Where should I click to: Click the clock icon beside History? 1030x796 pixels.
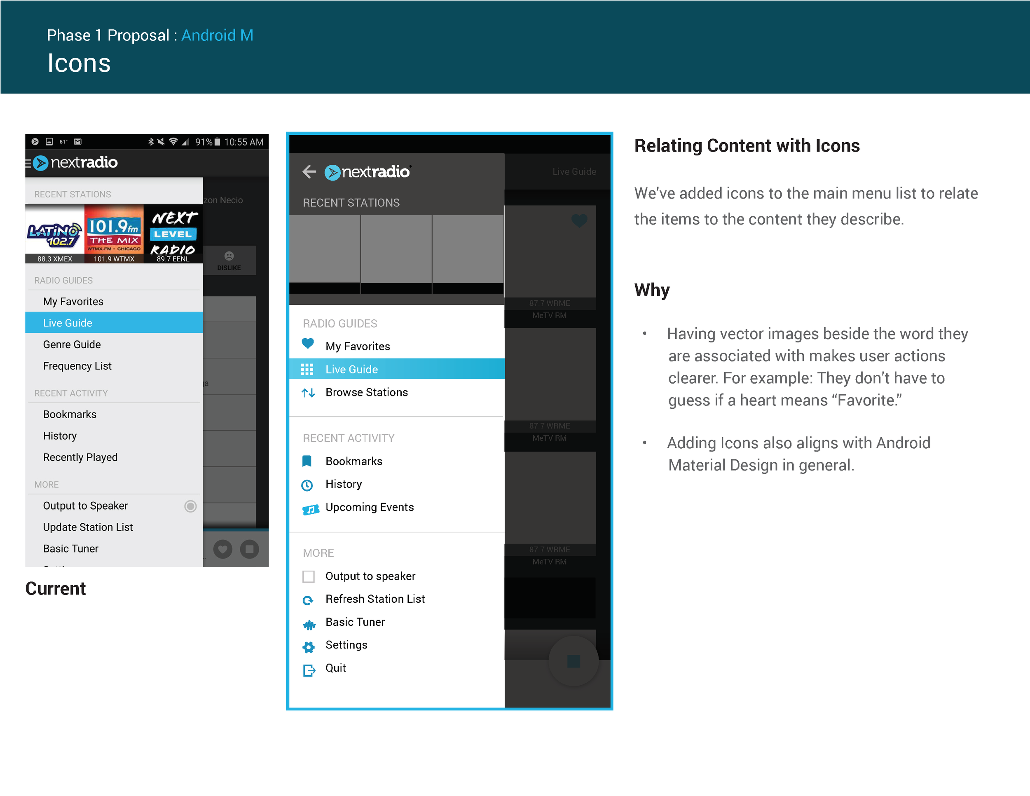307,485
